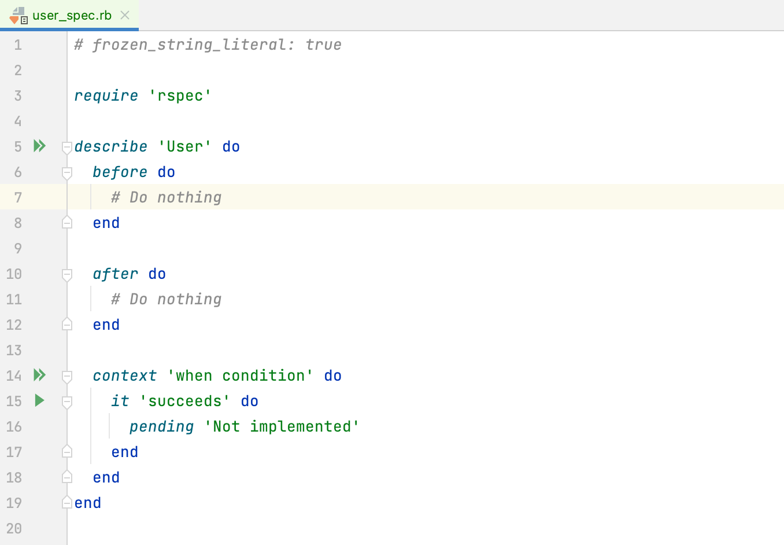This screenshot has height=545, width=784.
Task: Collapse the 'User' describe block
Action: coord(66,148)
